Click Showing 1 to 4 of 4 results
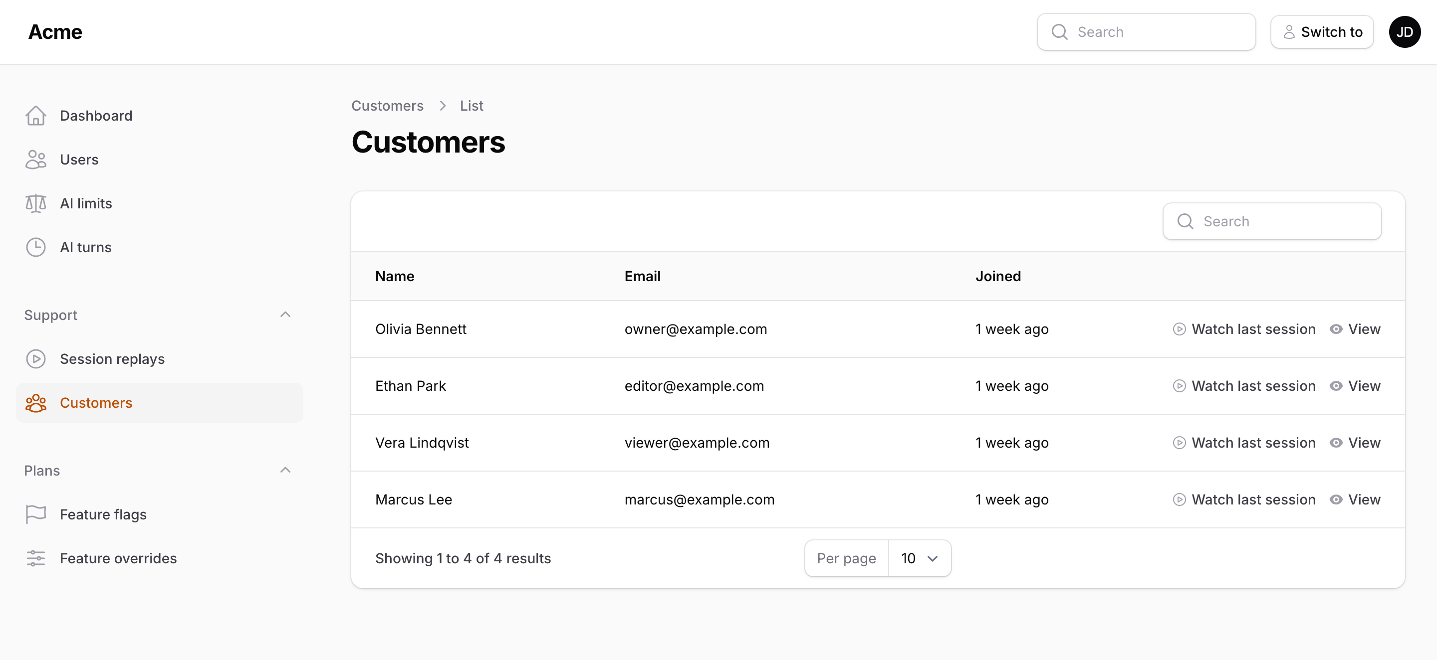The height and width of the screenshot is (660, 1437). click(463, 558)
